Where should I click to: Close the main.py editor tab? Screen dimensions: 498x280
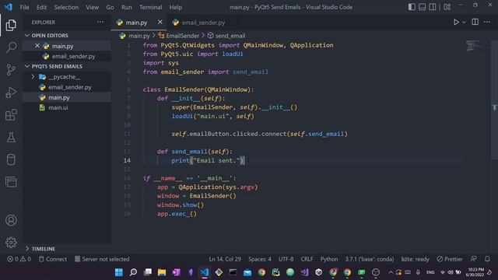[160, 22]
